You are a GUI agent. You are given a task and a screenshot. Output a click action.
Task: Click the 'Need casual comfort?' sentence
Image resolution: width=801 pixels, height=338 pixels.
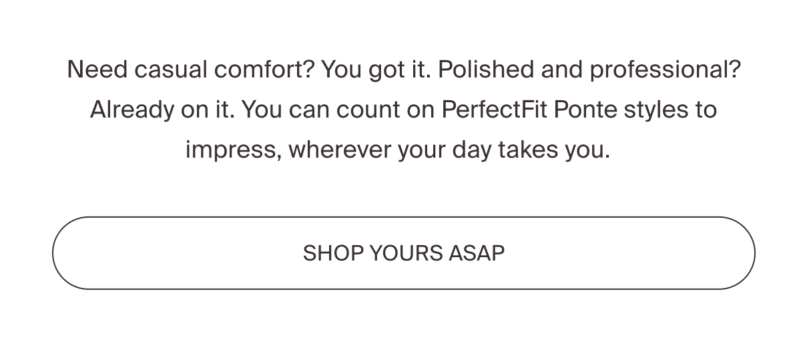(190, 69)
